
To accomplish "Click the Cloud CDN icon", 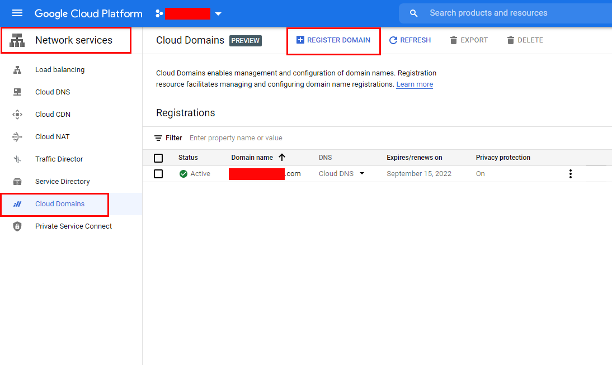I will click(17, 114).
